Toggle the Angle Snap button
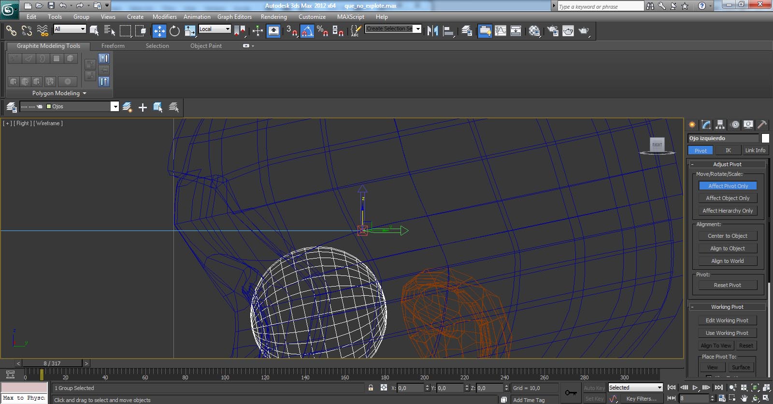 pyautogui.click(x=307, y=31)
